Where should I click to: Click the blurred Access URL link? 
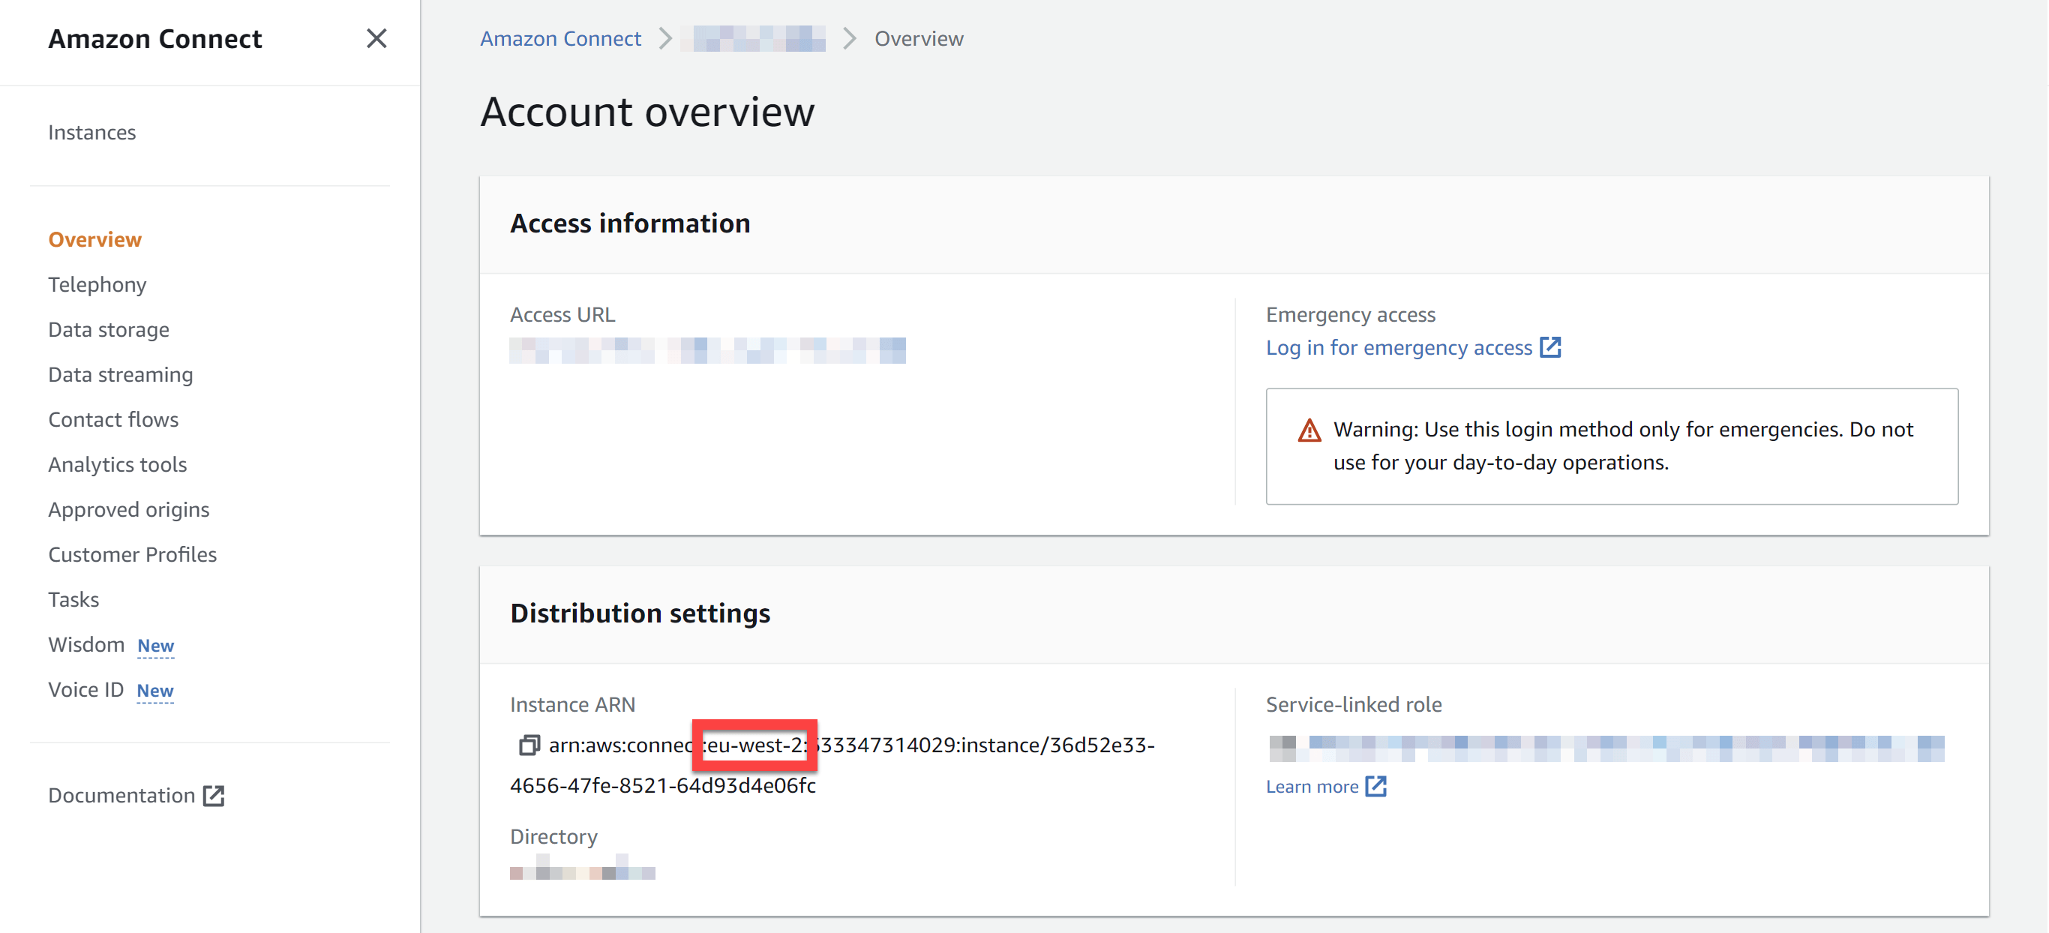pos(708,350)
